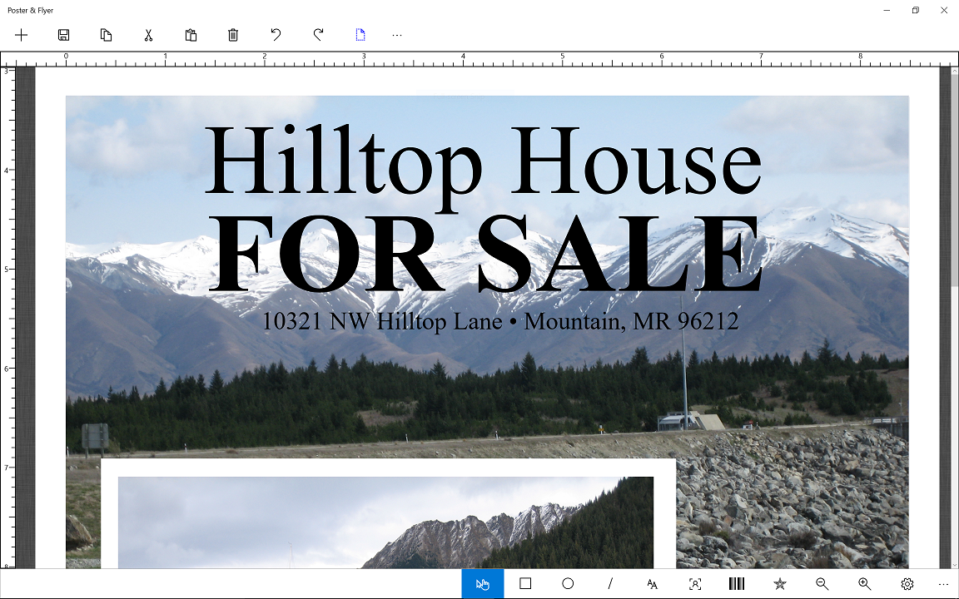Add a barcode with the barcode tool
Image resolution: width=959 pixels, height=599 pixels.
click(737, 584)
